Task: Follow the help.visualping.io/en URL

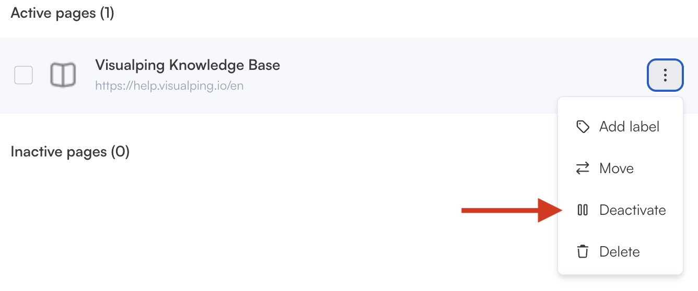Action: coord(169,86)
